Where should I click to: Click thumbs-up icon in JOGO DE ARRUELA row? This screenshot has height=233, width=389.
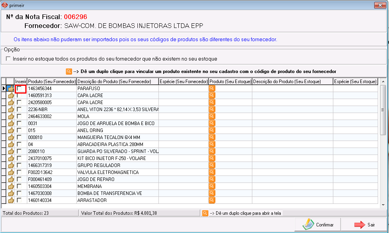pyautogui.click(x=11, y=123)
